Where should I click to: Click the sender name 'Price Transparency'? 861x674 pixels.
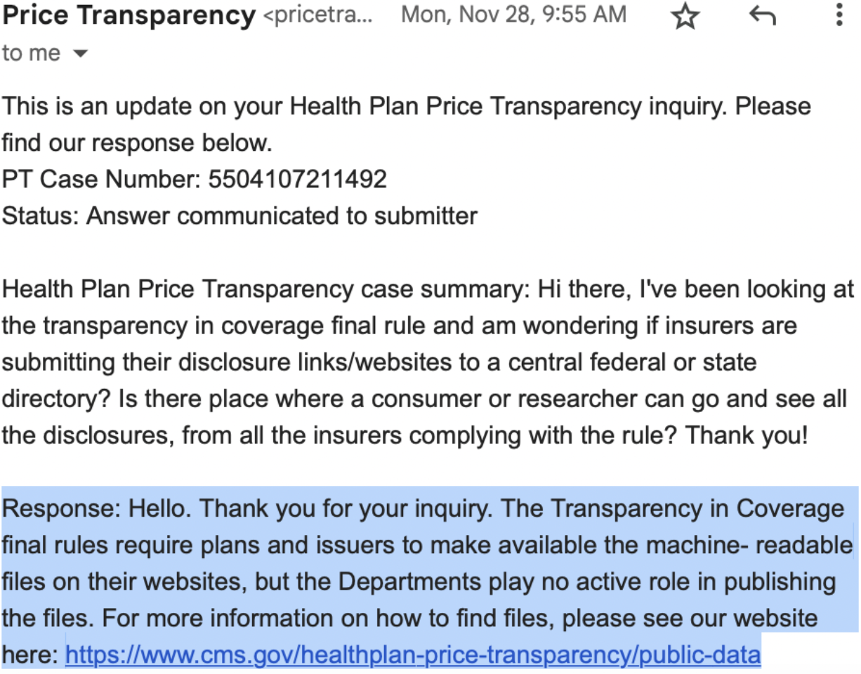pyautogui.click(x=128, y=15)
